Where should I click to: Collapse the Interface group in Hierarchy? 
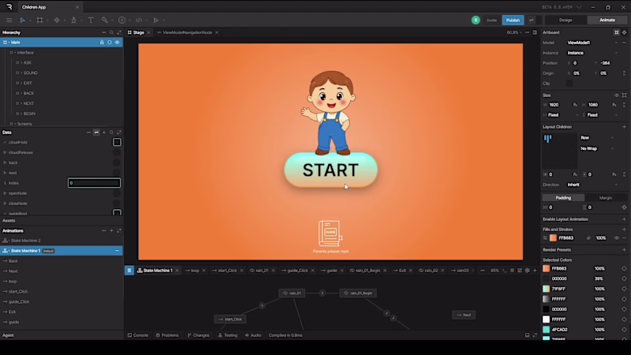[x=15, y=53]
